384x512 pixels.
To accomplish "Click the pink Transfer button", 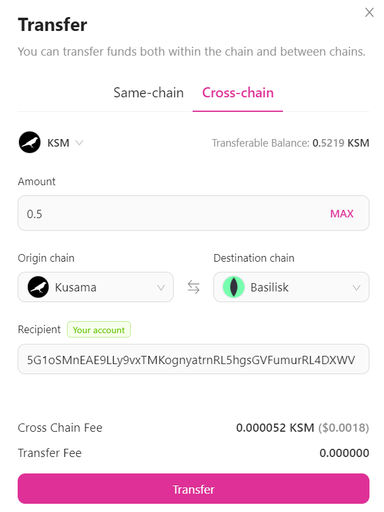I will point(193,489).
